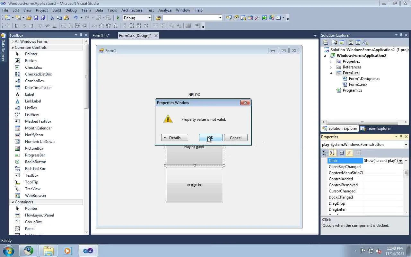Click the Properties grid vertical scrollbar thumb

pyautogui.click(x=406, y=173)
